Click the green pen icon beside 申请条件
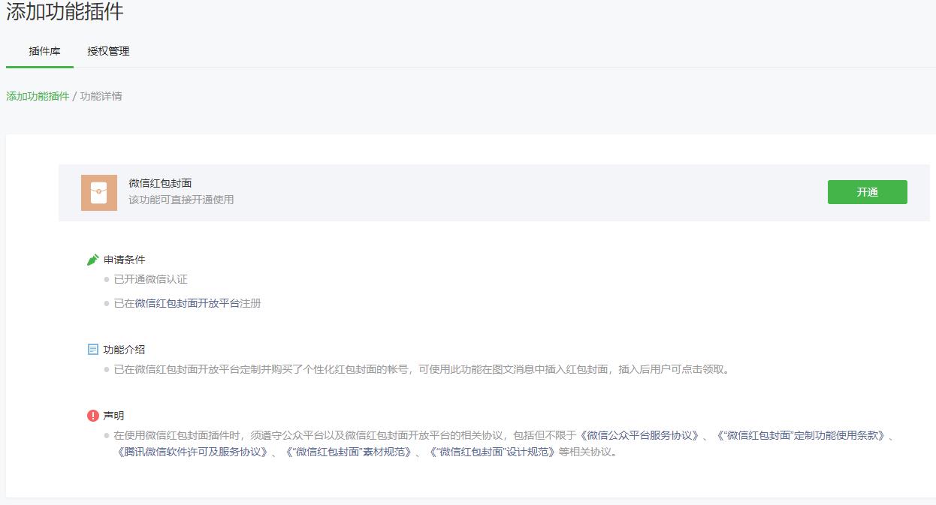This screenshot has height=505, width=936. coord(92,258)
